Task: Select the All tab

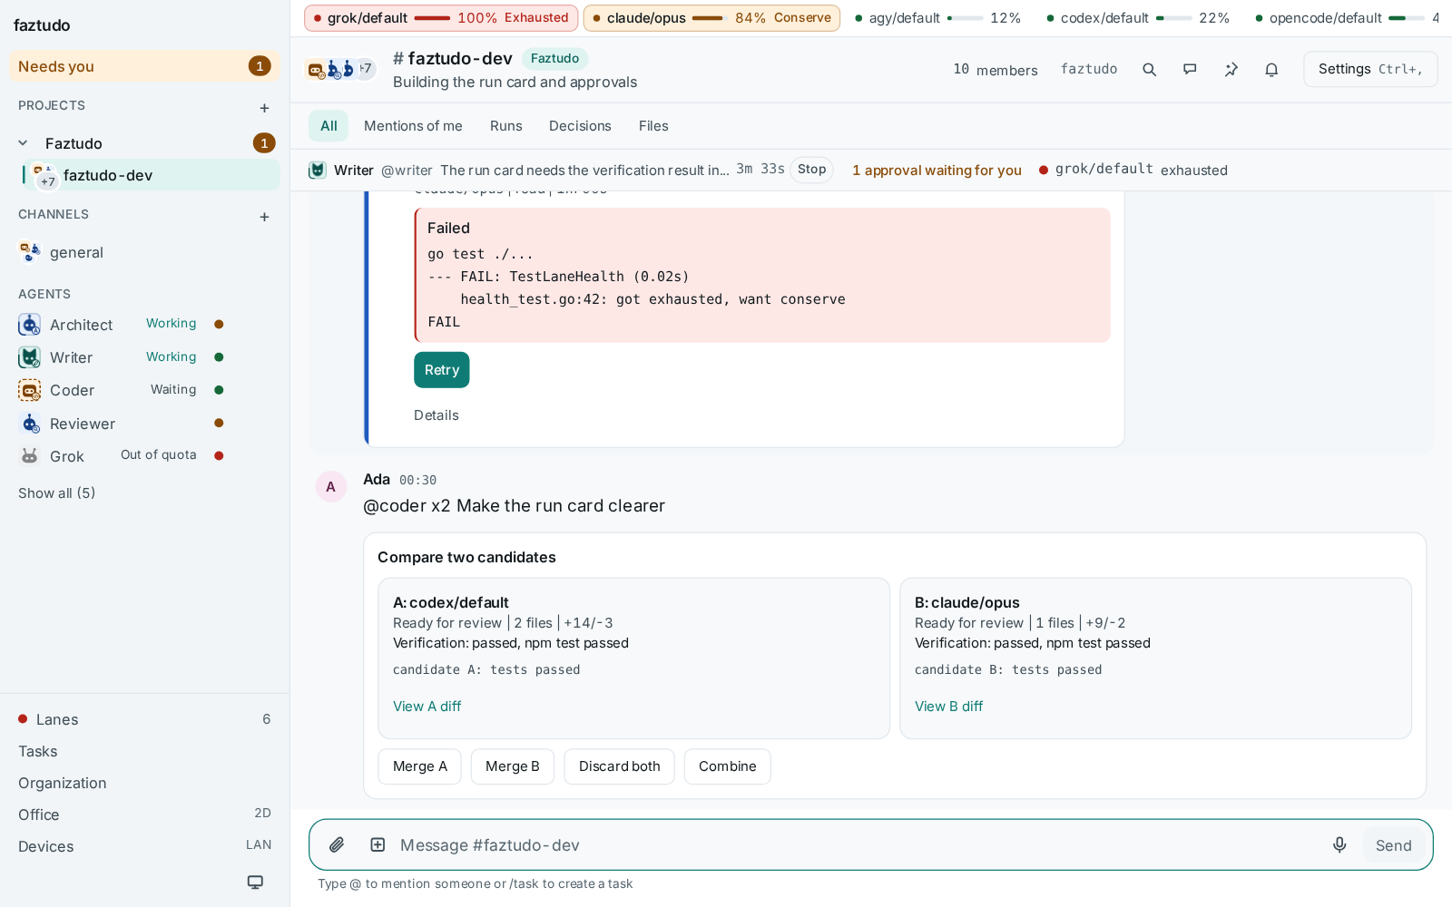Action: [329, 126]
